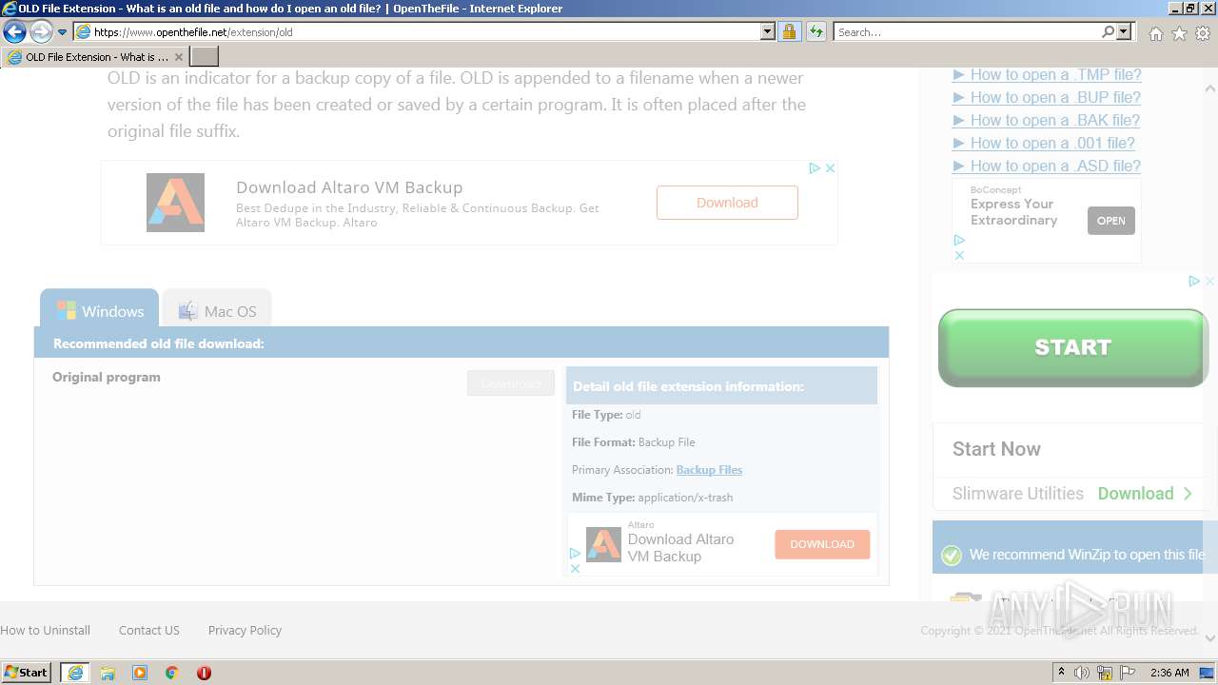
Task: Click the 2:36 AM system clock
Action: (x=1169, y=673)
